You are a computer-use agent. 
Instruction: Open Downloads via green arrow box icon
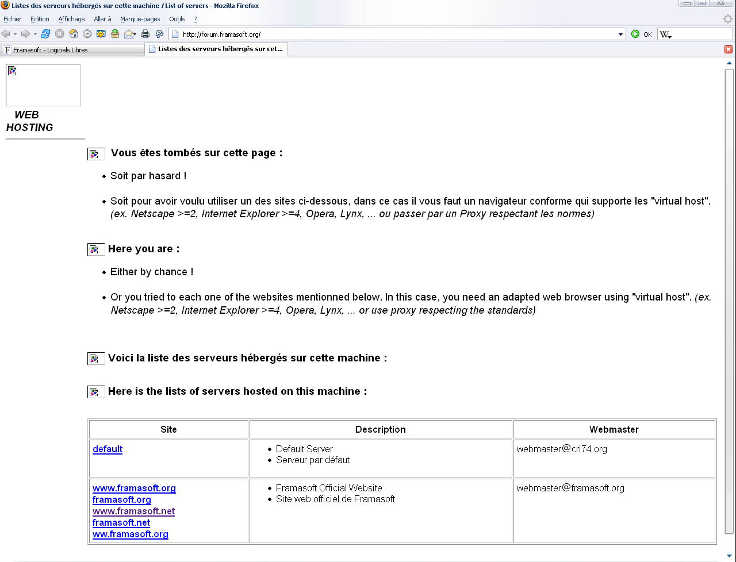pyautogui.click(x=115, y=34)
